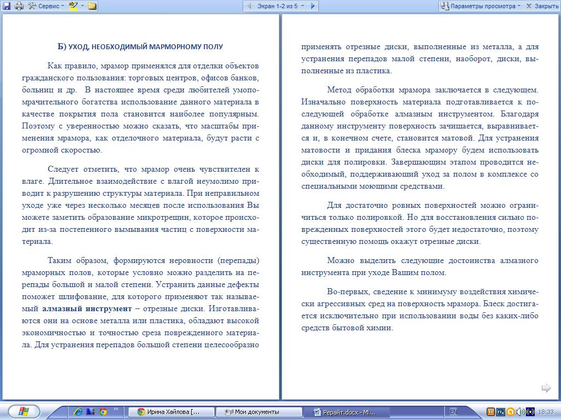Image resolution: width=561 pixels, height=420 pixels.
Task: Open the Сервис tools menu
Action: tap(46, 5)
